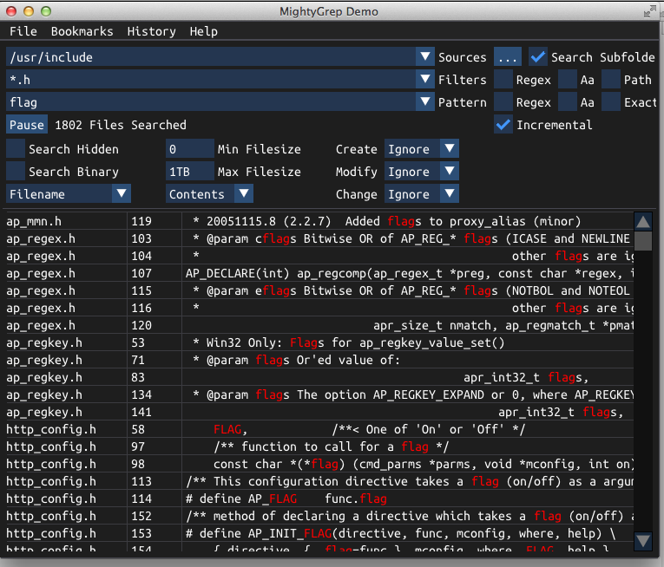Toggle the Incremental search checkbox
Viewport: 664px width, 567px height.
click(503, 125)
